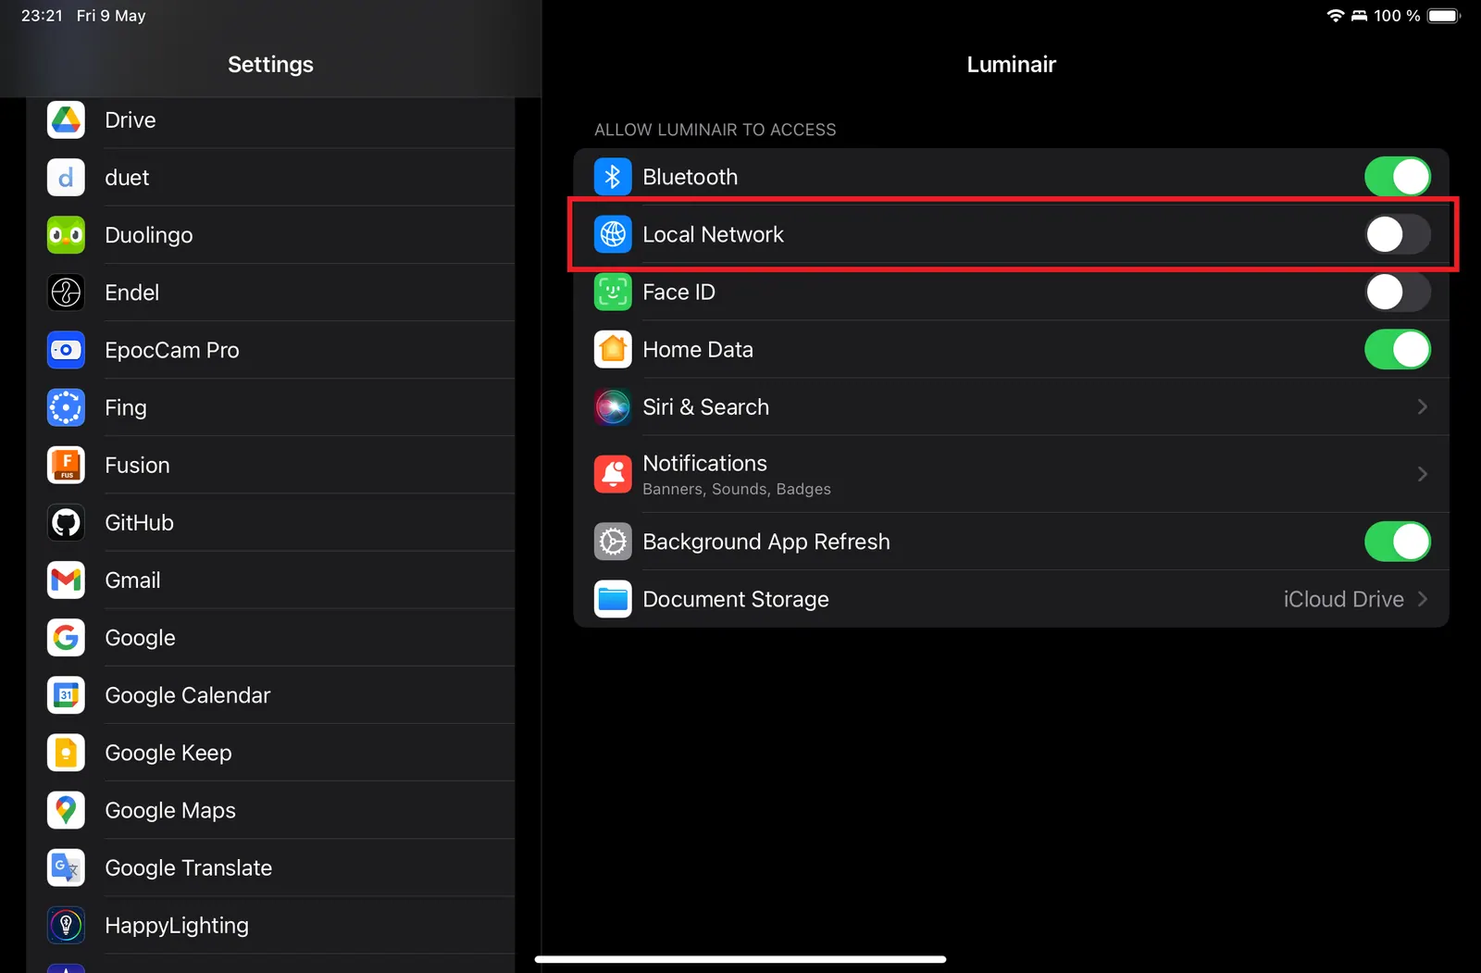Tap the Local Network globe icon
Viewport: 1481px width, 973px height.
613,234
